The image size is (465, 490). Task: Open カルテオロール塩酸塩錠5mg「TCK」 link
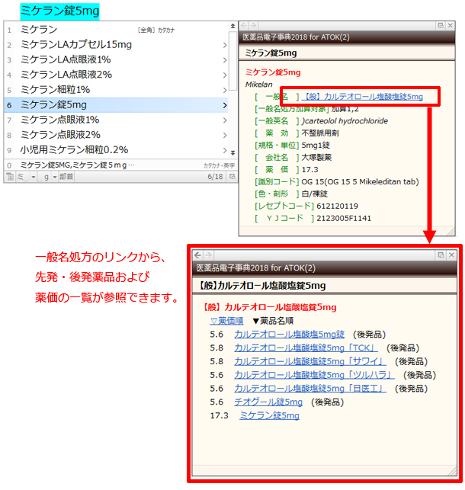click(x=306, y=347)
